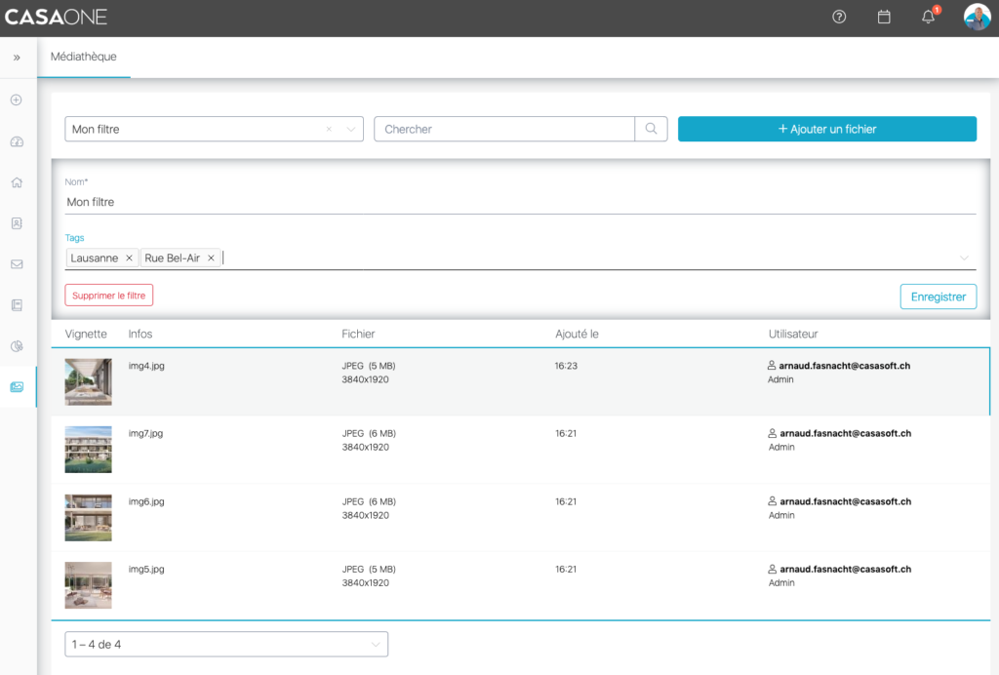The width and height of the screenshot is (999, 675).
Task: Remove the Lausanne tag
Action: click(129, 258)
